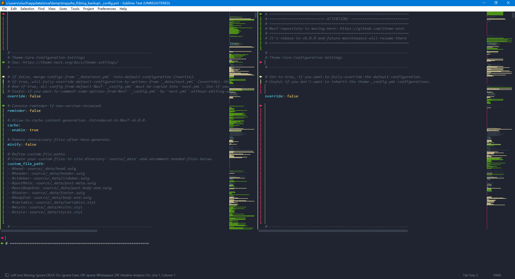Click '#head: source/_data/head.swig' line
Viewport: 515px width, 279px height.
(x=44, y=168)
